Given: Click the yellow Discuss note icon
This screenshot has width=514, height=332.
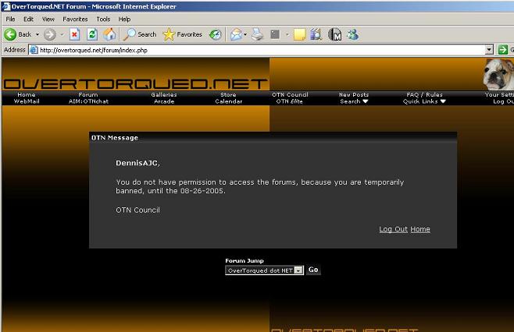Looking at the screenshot, I should [299, 34].
